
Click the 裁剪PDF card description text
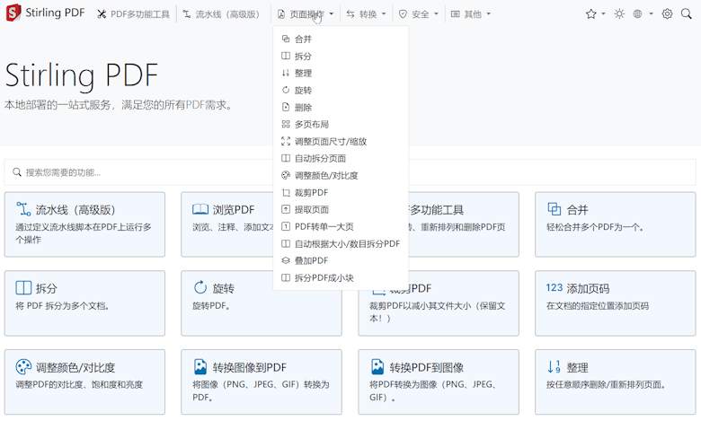tap(437, 311)
